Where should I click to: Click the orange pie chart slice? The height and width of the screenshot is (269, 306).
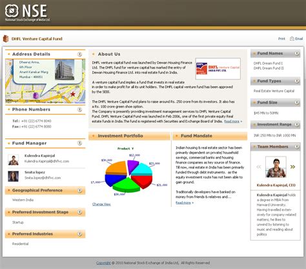click(116, 167)
